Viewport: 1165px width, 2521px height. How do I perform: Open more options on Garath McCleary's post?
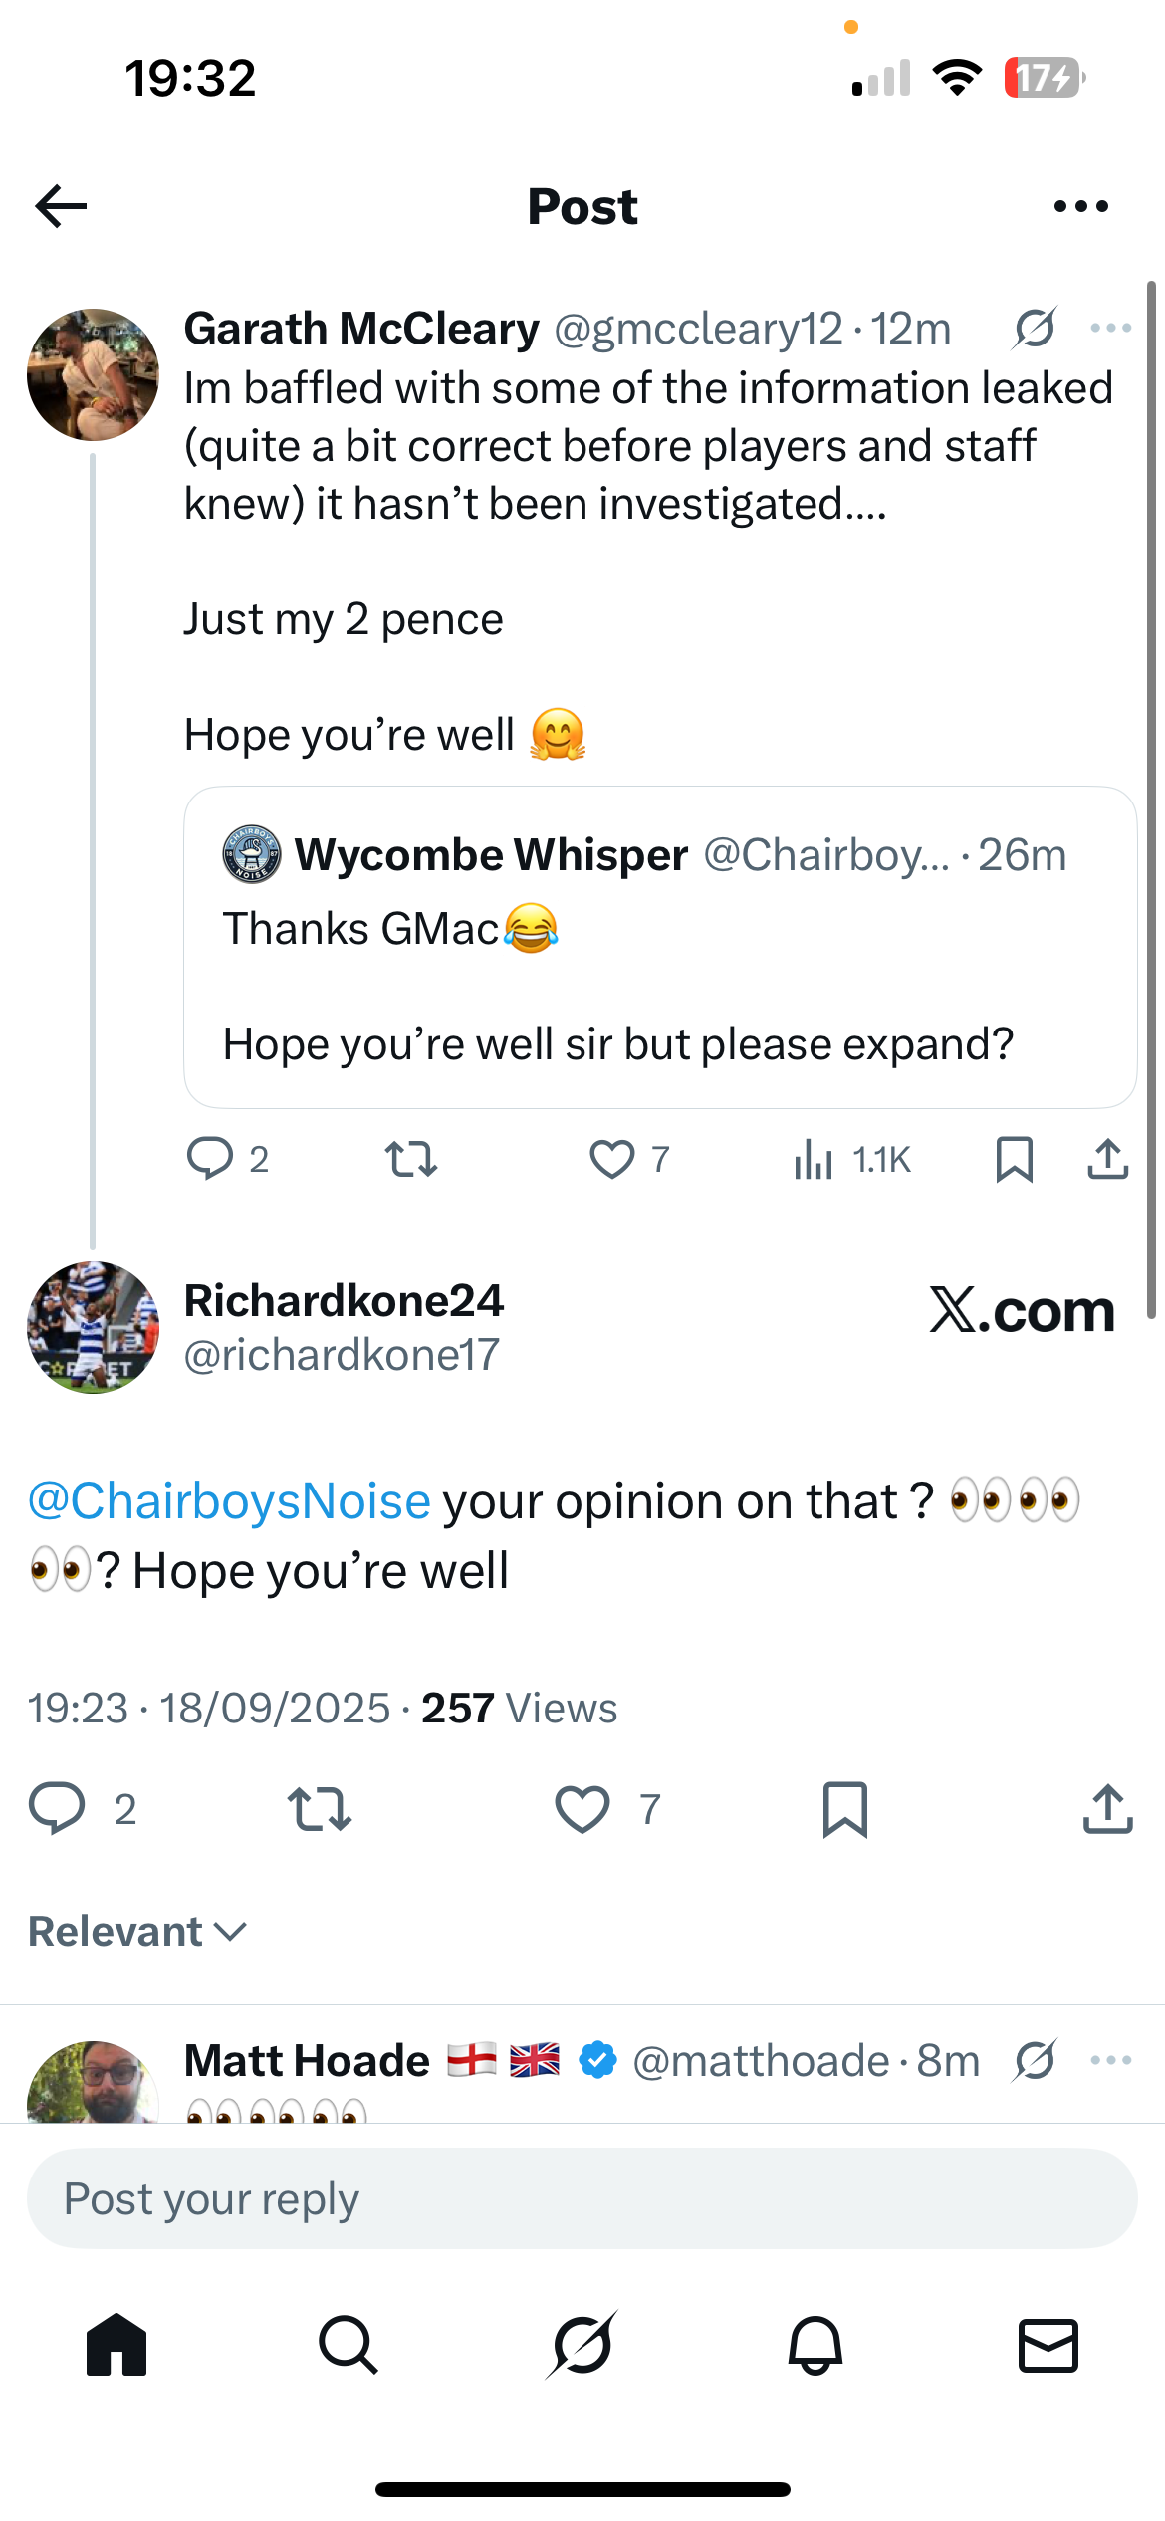click(1111, 328)
